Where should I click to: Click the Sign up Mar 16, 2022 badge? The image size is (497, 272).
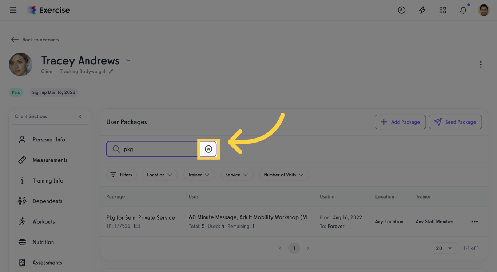coord(54,92)
